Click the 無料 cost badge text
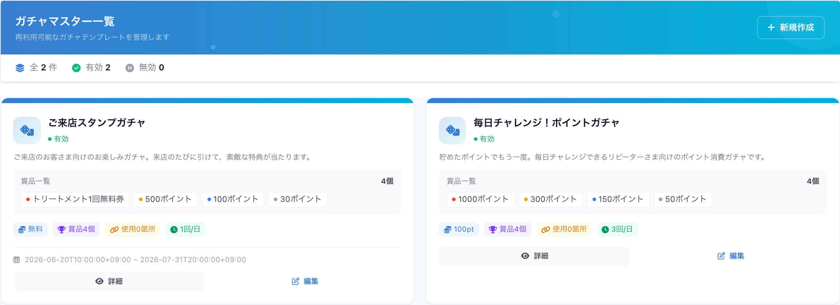Image resolution: width=840 pixels, height=305 pixels. pos(35,229)
